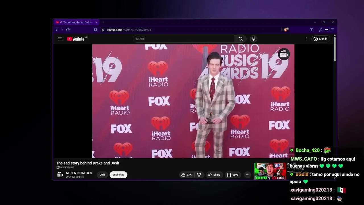
Task: Open site settings icon in address bar
Action: (x=103, y=30)
